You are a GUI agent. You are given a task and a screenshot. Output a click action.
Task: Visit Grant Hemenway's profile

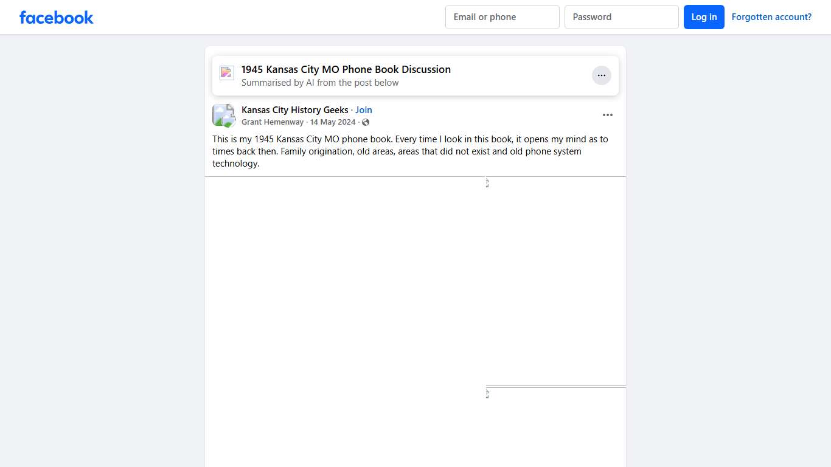272,122
